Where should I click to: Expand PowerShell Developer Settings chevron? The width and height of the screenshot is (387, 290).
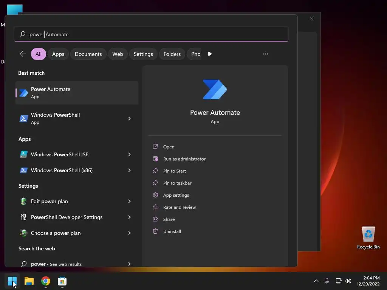point(129,217)
